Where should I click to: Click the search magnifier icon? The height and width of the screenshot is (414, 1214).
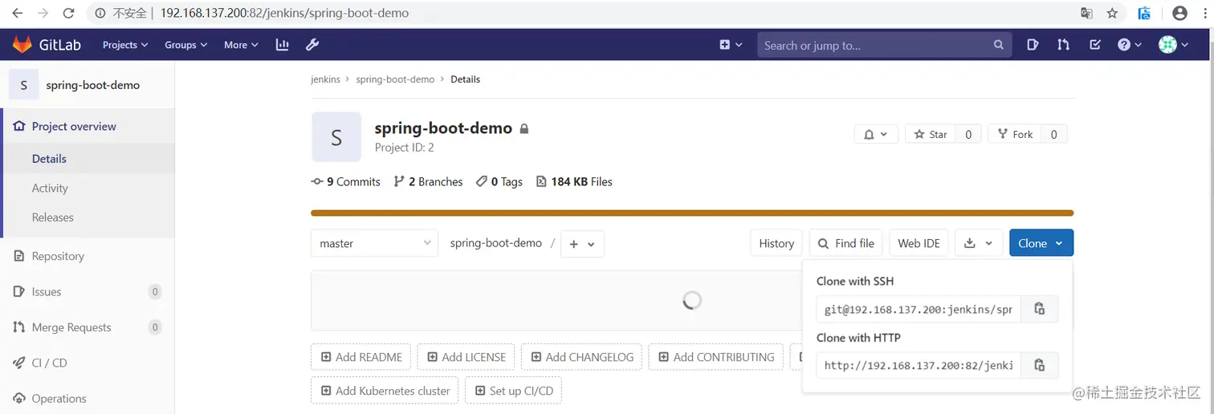click(998, 45)
